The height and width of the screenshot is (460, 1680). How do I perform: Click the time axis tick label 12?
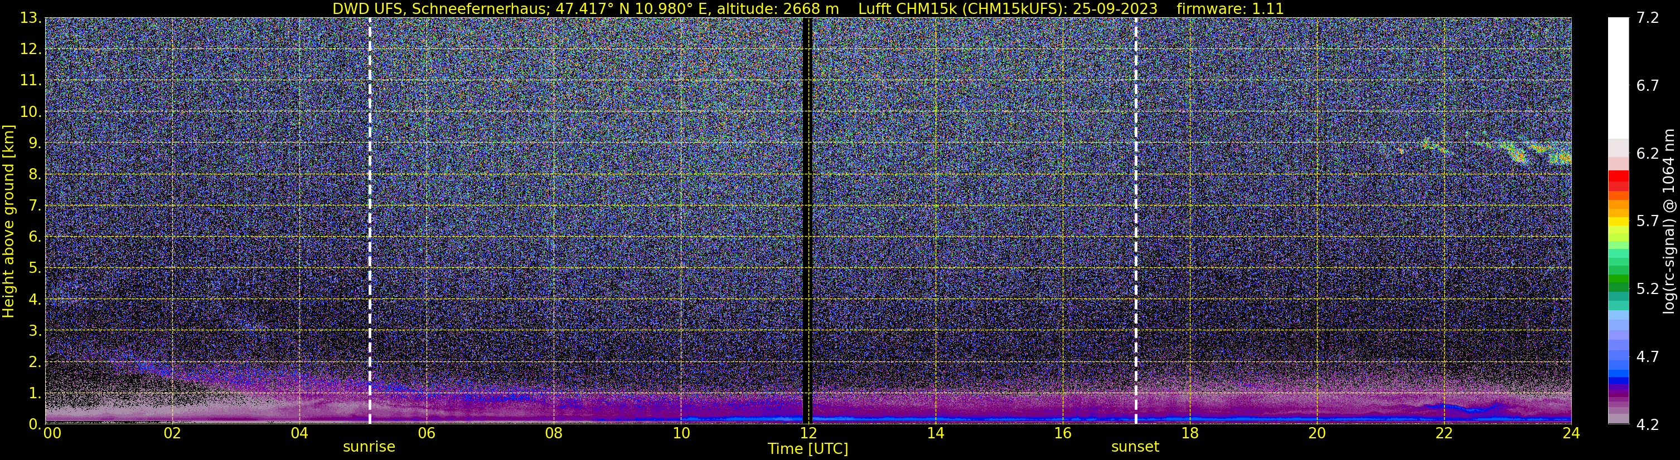[808, 433]
